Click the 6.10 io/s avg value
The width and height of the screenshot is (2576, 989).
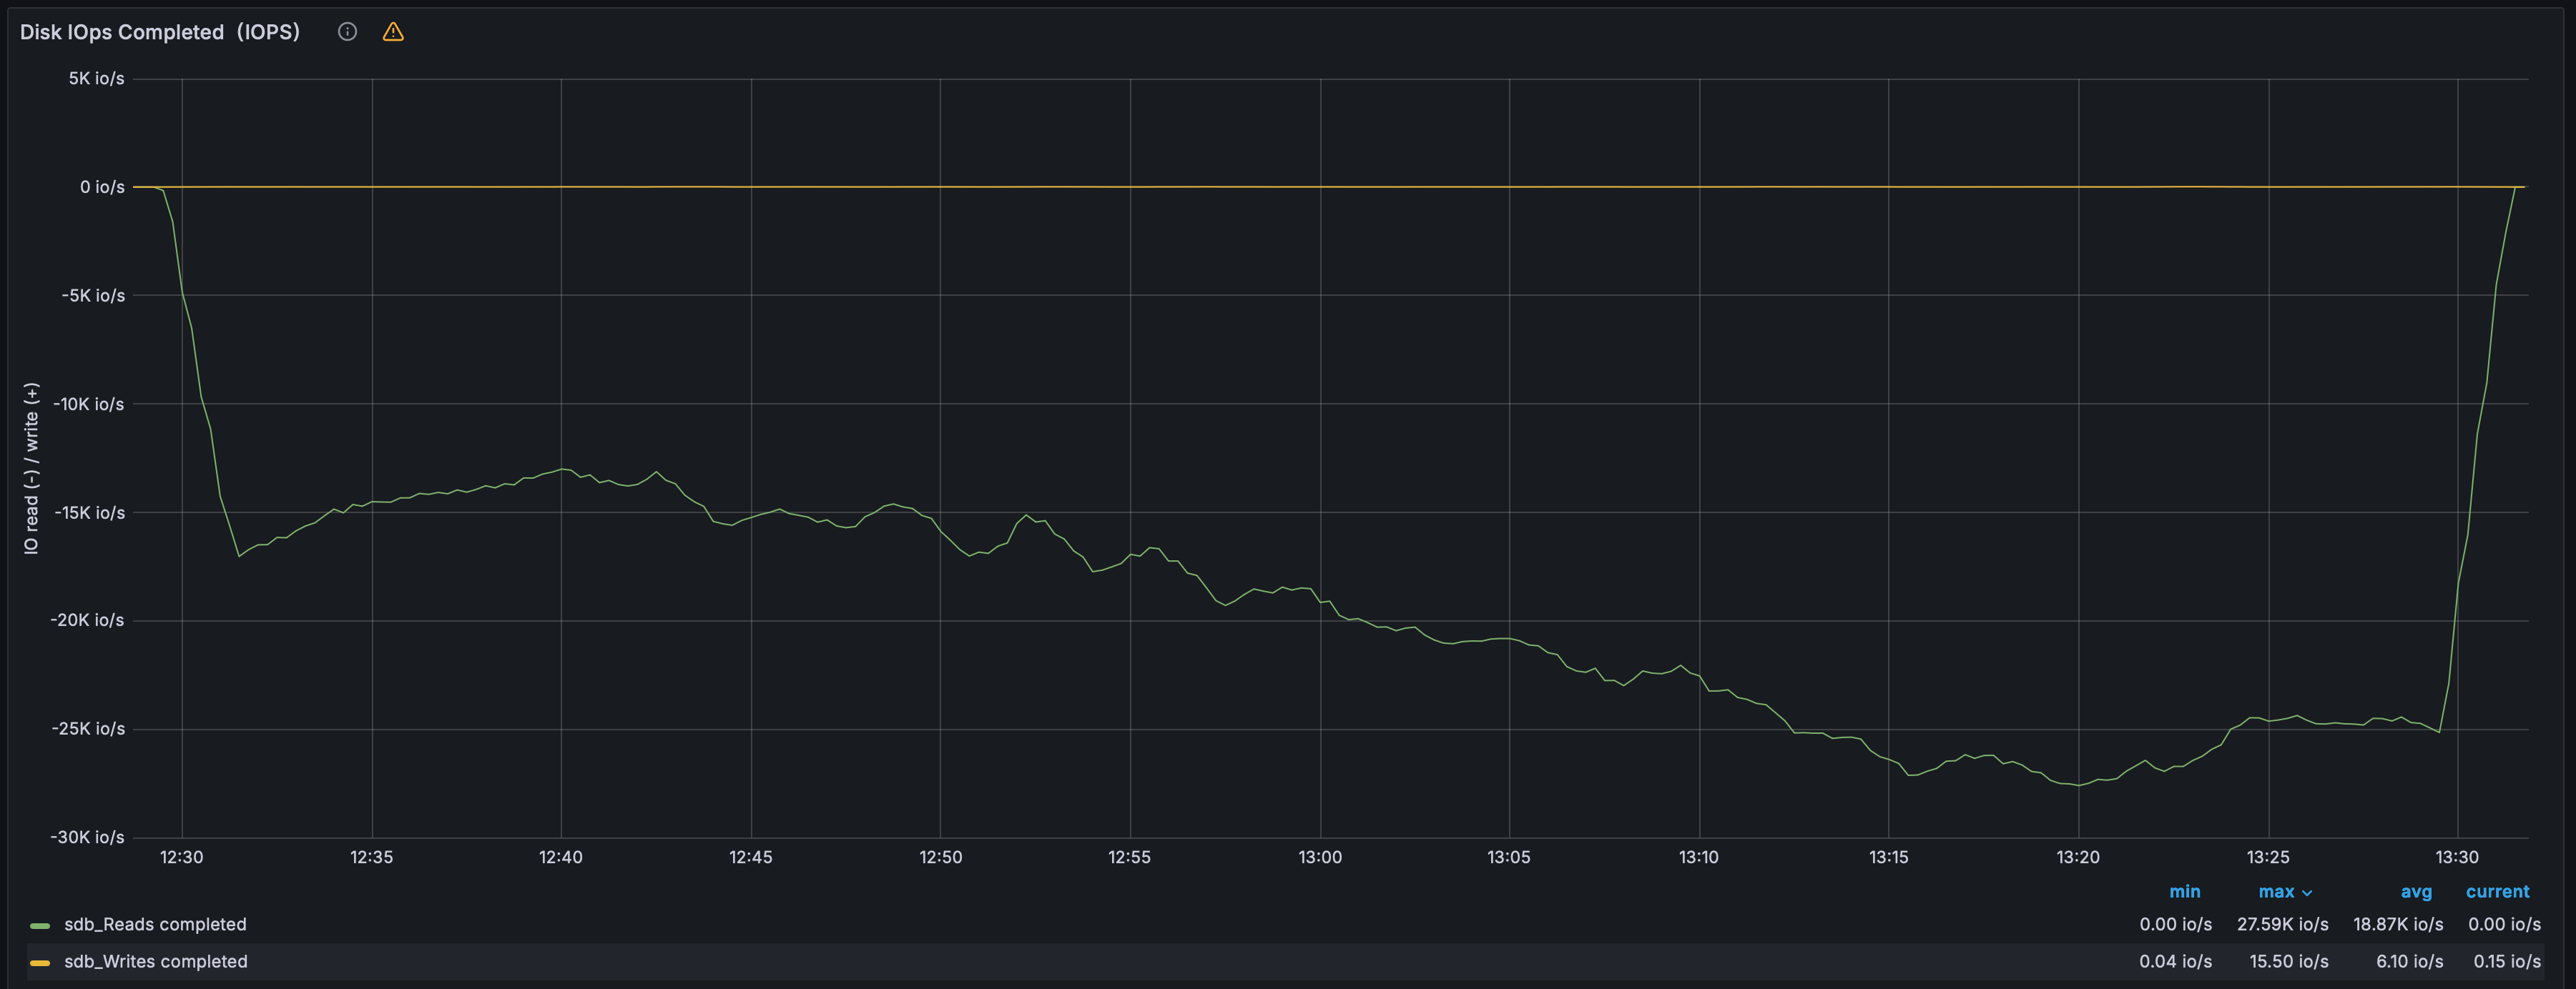pyautogui.click(x=2409, y=961)
